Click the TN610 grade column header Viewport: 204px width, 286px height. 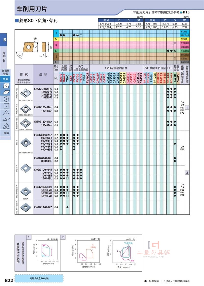(61, 78)
